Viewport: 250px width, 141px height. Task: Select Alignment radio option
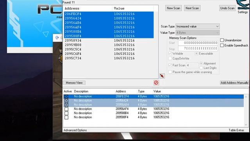pos(201,63)
